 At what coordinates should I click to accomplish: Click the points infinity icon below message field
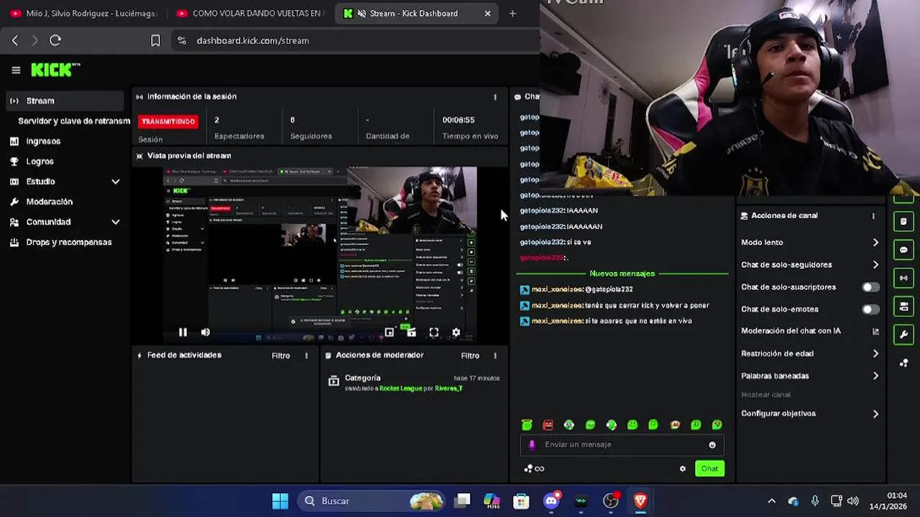point(534,469)
